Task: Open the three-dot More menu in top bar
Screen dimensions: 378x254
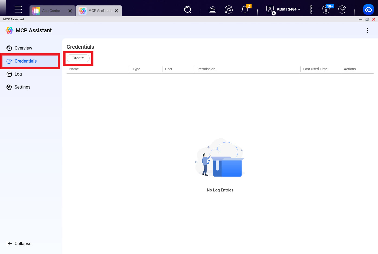Action: click(311, 10)
